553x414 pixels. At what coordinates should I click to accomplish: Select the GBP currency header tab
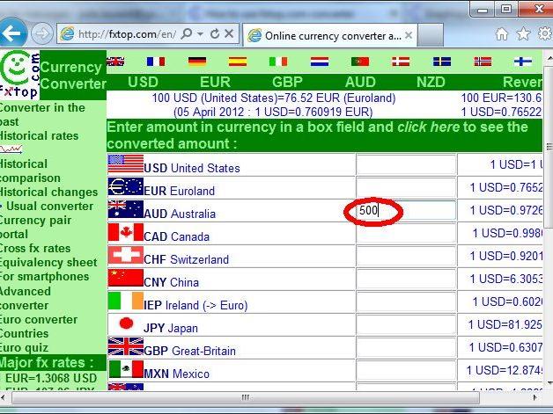(x=287, y=82)
